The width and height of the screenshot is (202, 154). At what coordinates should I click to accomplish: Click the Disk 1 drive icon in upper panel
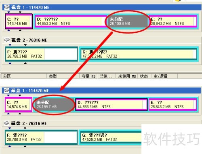point(7,7)
